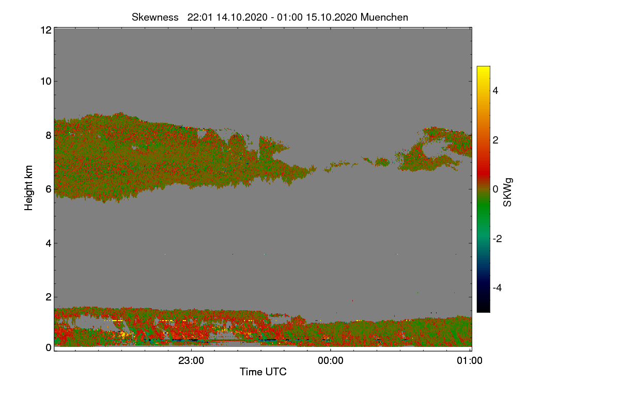This screenshot has height=413, width=620.
Task: Click the 'SKWg' colorbar label
Action: tap(508, 192)
